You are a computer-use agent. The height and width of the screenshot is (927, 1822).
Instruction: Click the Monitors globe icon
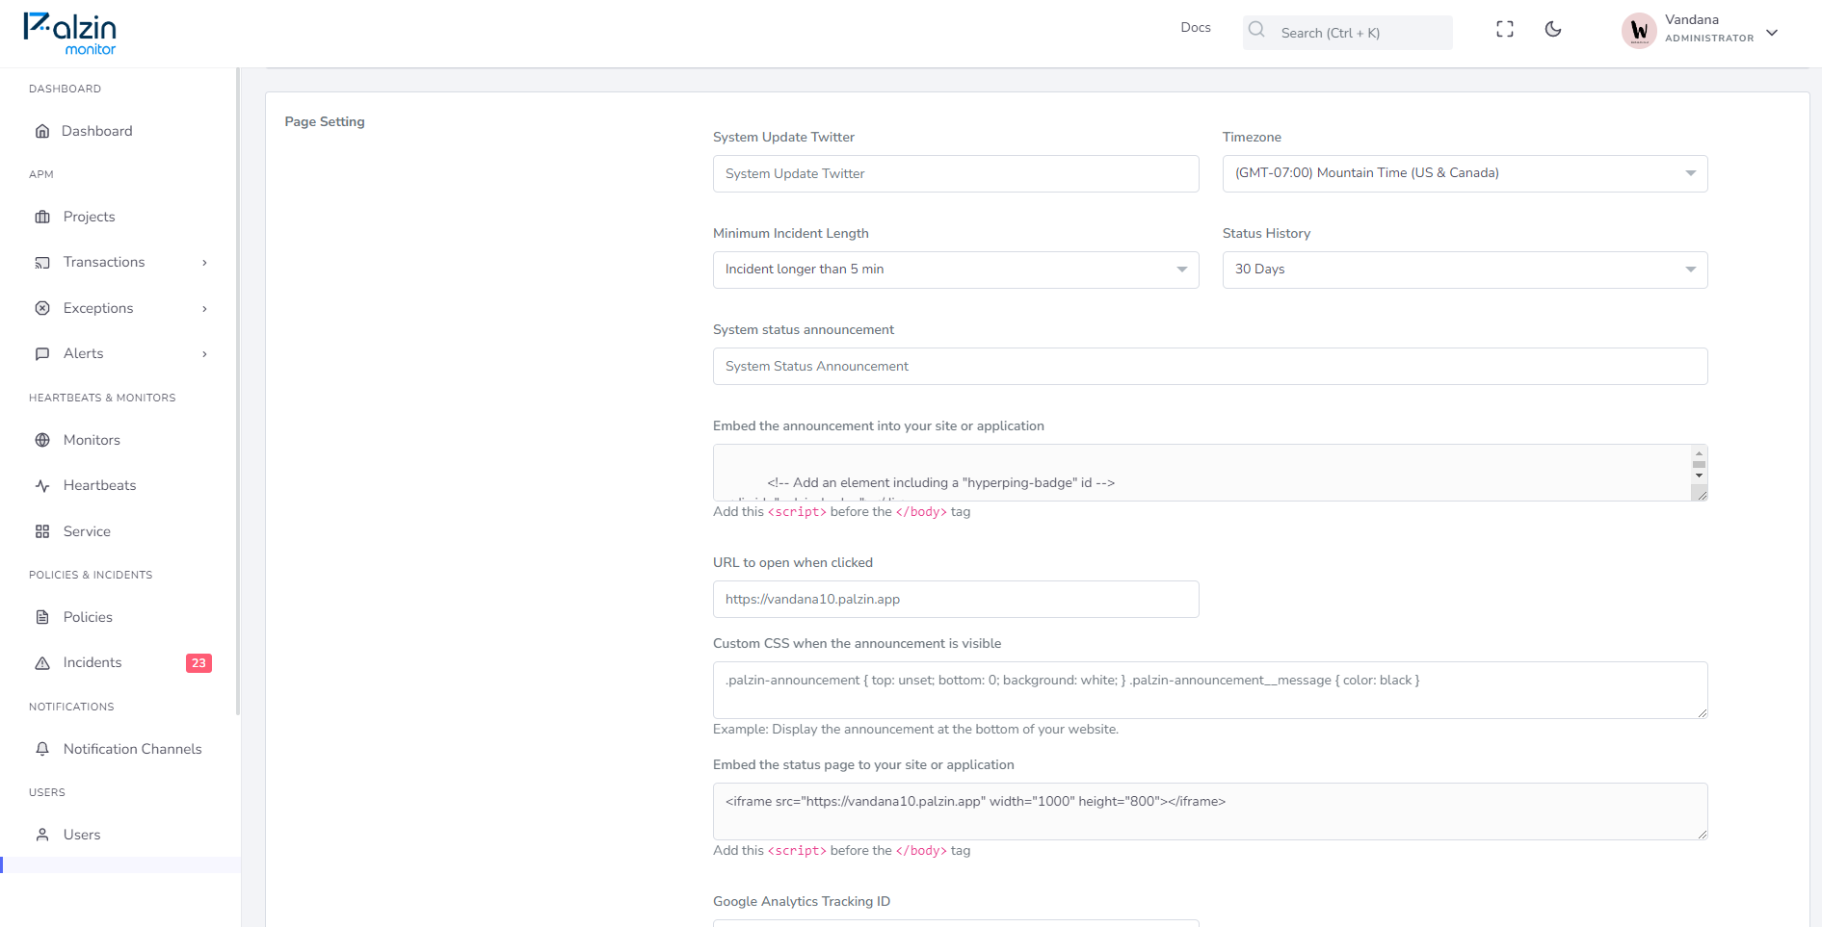[42, 441]
